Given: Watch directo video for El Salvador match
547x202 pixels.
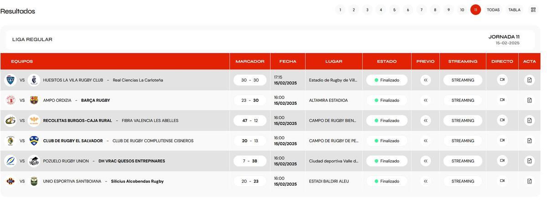Looking at the screenshot, I should (x=502, y=140).
